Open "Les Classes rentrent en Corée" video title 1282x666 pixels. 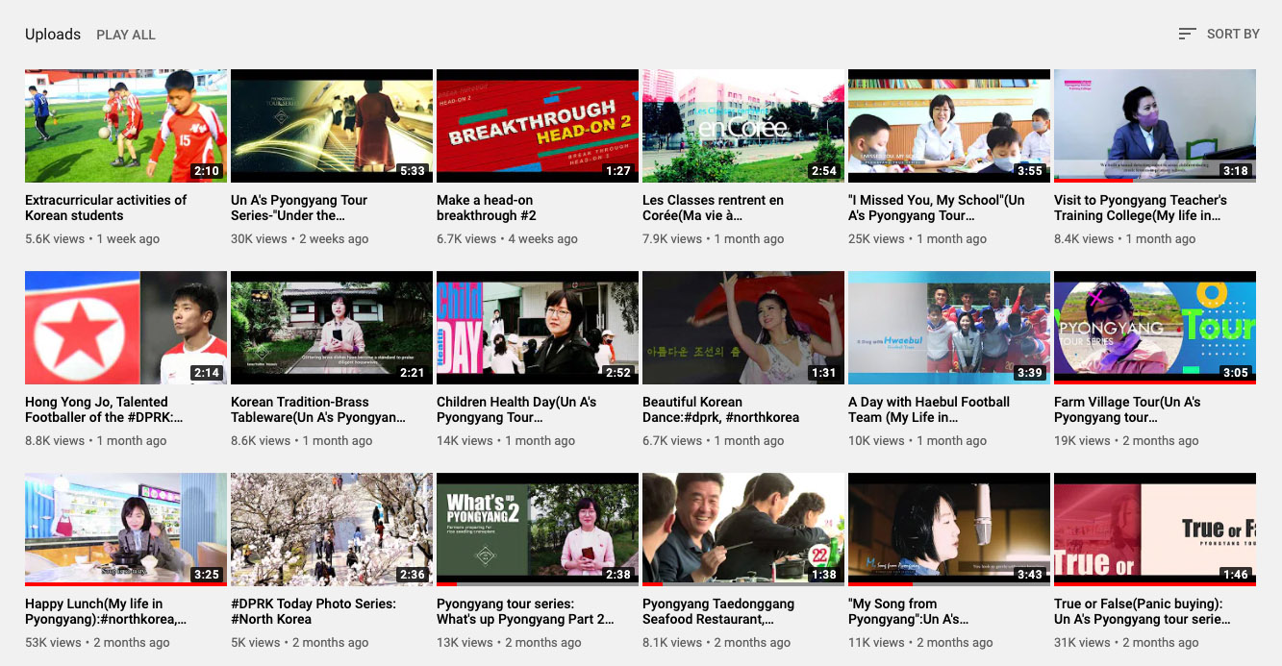point(713,208)
